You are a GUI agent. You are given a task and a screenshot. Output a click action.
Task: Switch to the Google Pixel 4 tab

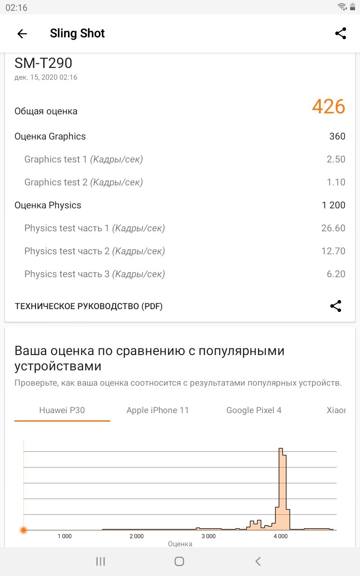tap(254, 410)
